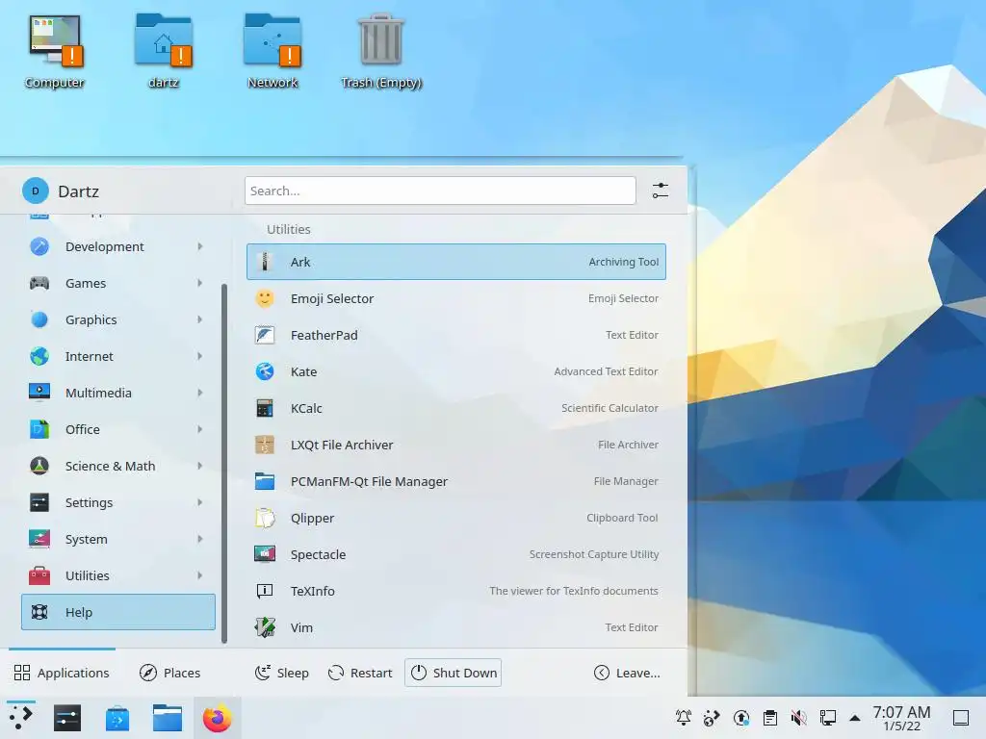
Task: Click the Restart button
Action: coord(360,673)
